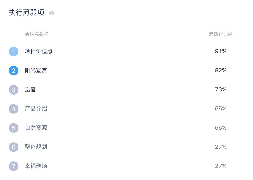Click the rank 4 number badge
253x180 pixels.
14,109
